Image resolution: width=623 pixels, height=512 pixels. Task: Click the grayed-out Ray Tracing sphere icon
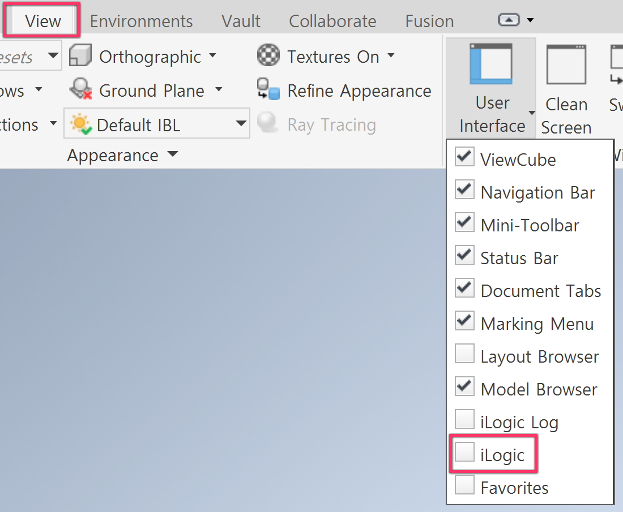click(x=266, y=123)
